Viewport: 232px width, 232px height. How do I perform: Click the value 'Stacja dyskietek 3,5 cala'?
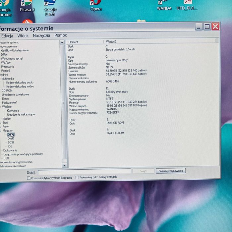coord(120,49)
